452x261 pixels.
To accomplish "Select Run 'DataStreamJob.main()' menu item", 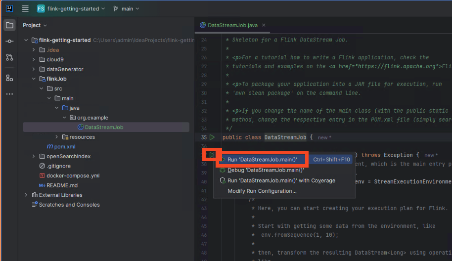I will 285,159.
